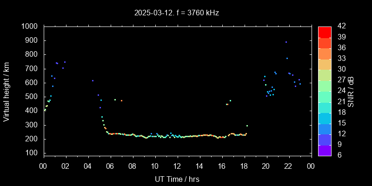Choose the blue 12–15 dB colorbar band
The width and height of the screenshot is (372, 186).
[325, 129]
